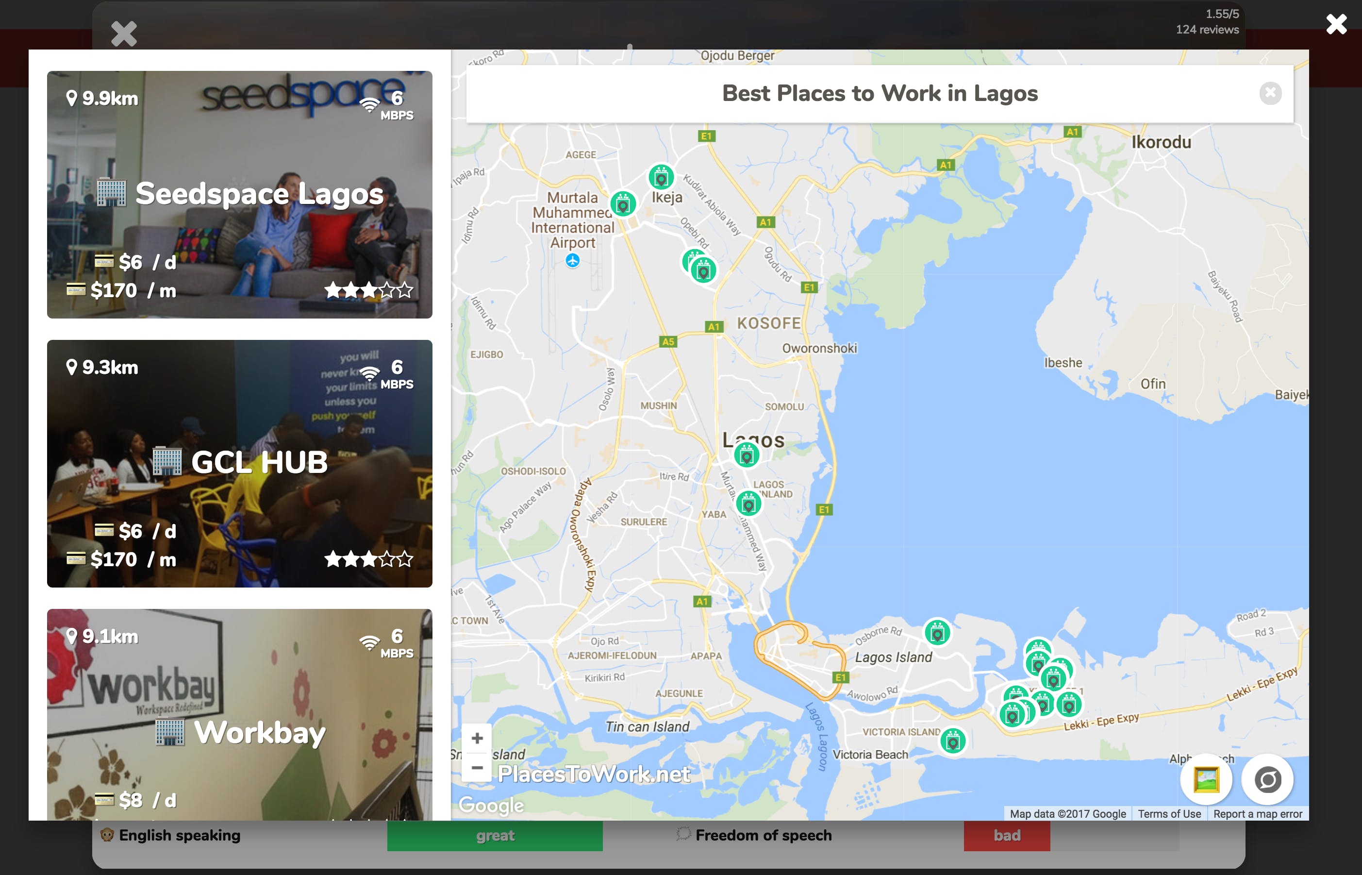The image size is (1362, 875).
Task: Select the workspace marker near Yaba
Action: pos(748,504)
